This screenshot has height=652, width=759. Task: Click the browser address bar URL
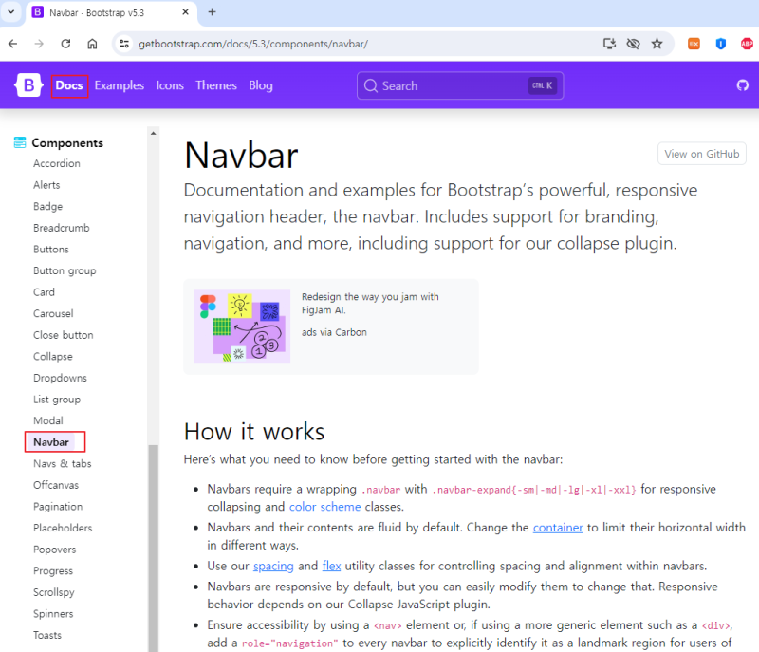253,44
